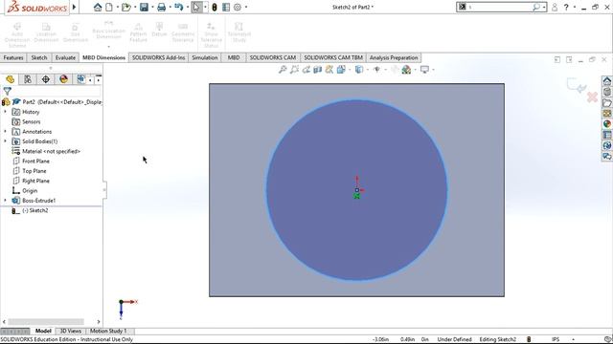Open the unit system dropdown next to IPS
This screenshot has width=613, height=344.
pos(573,339)
